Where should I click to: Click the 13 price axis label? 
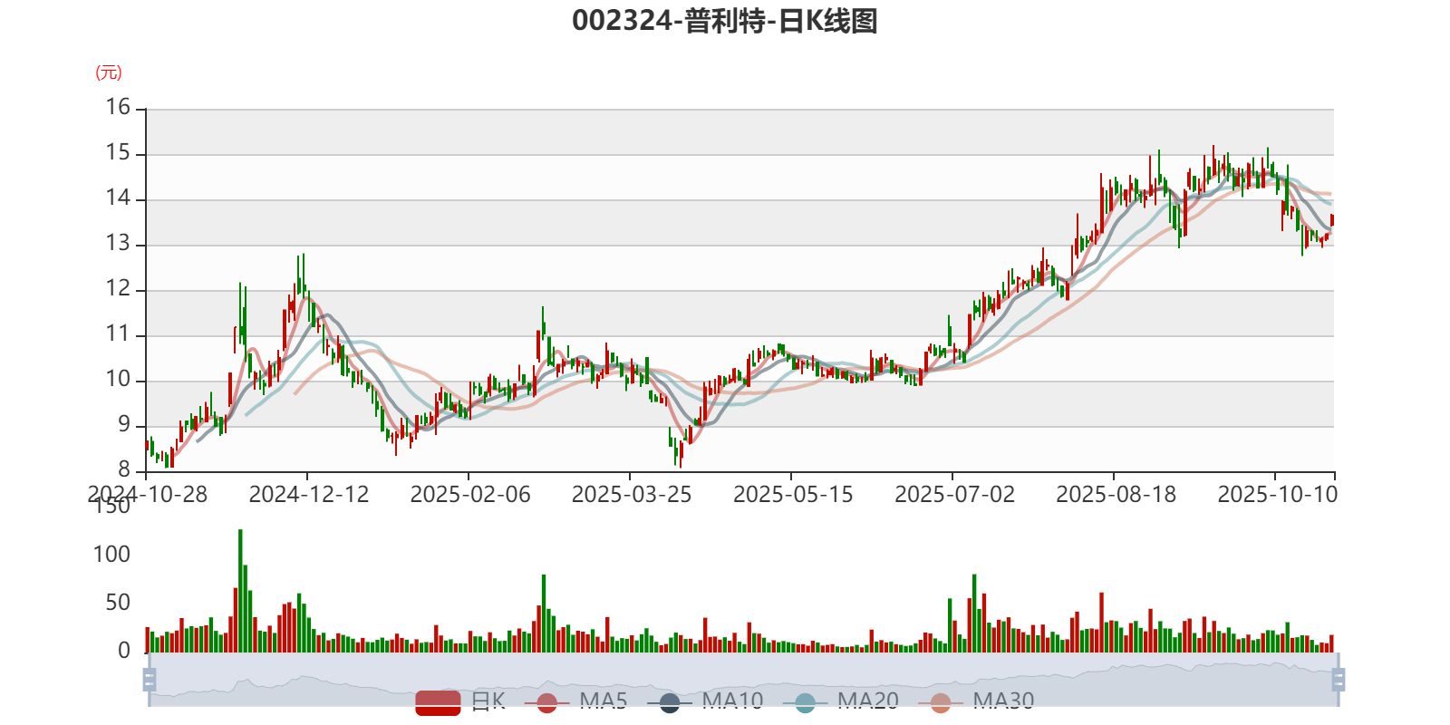coord(118,244)
